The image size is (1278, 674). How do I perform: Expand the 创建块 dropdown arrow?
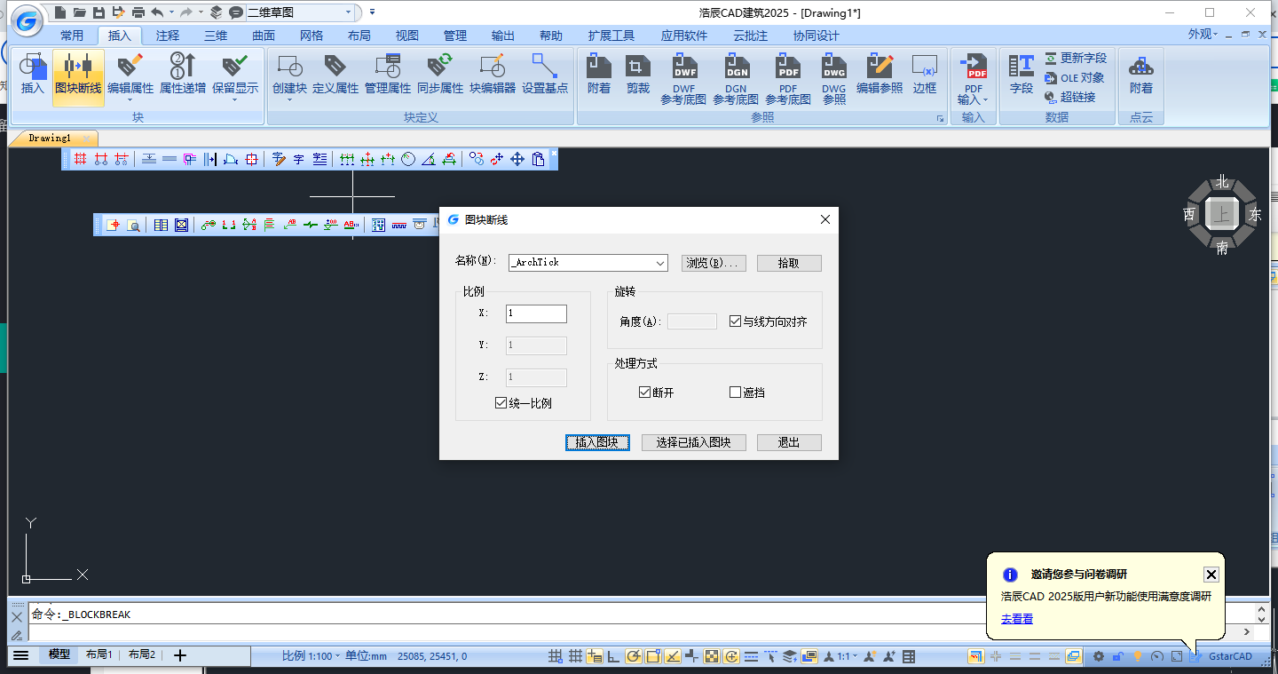point(289,99)
